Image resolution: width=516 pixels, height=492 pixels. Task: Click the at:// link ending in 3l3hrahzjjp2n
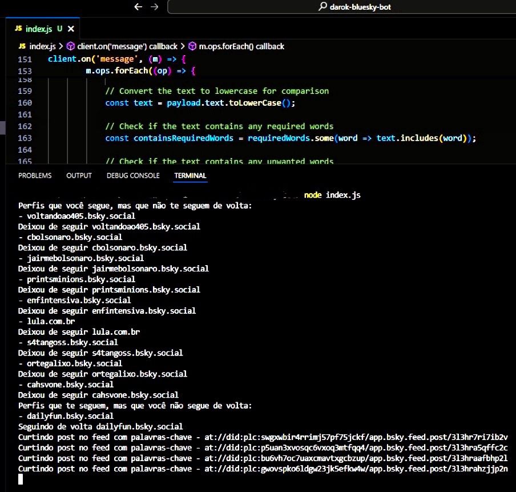point(356,469)
